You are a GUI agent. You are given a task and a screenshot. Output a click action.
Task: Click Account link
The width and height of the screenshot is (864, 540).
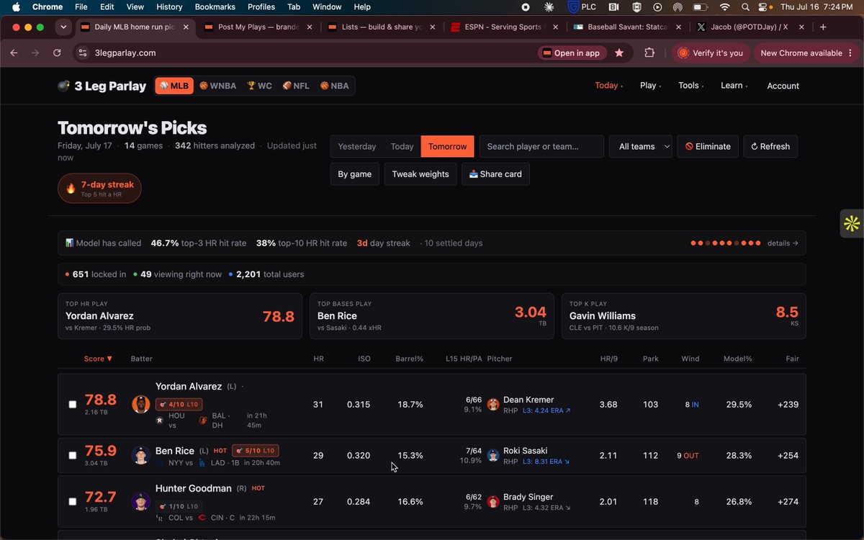[x=783, y=86]
